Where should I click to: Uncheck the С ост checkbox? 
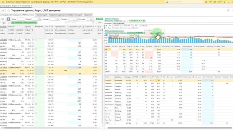[x=106, y=25]
